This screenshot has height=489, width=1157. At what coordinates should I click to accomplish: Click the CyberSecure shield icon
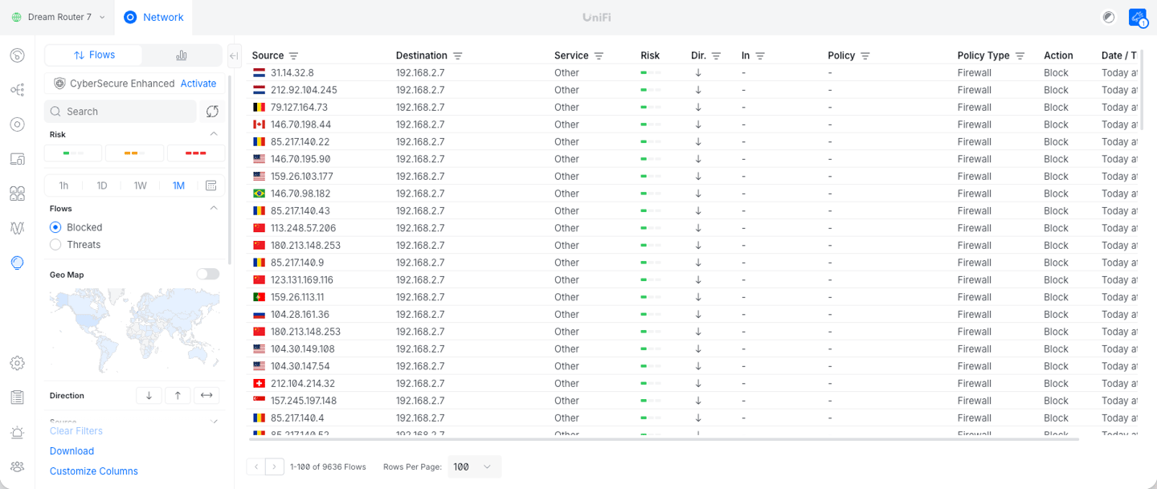59,84
